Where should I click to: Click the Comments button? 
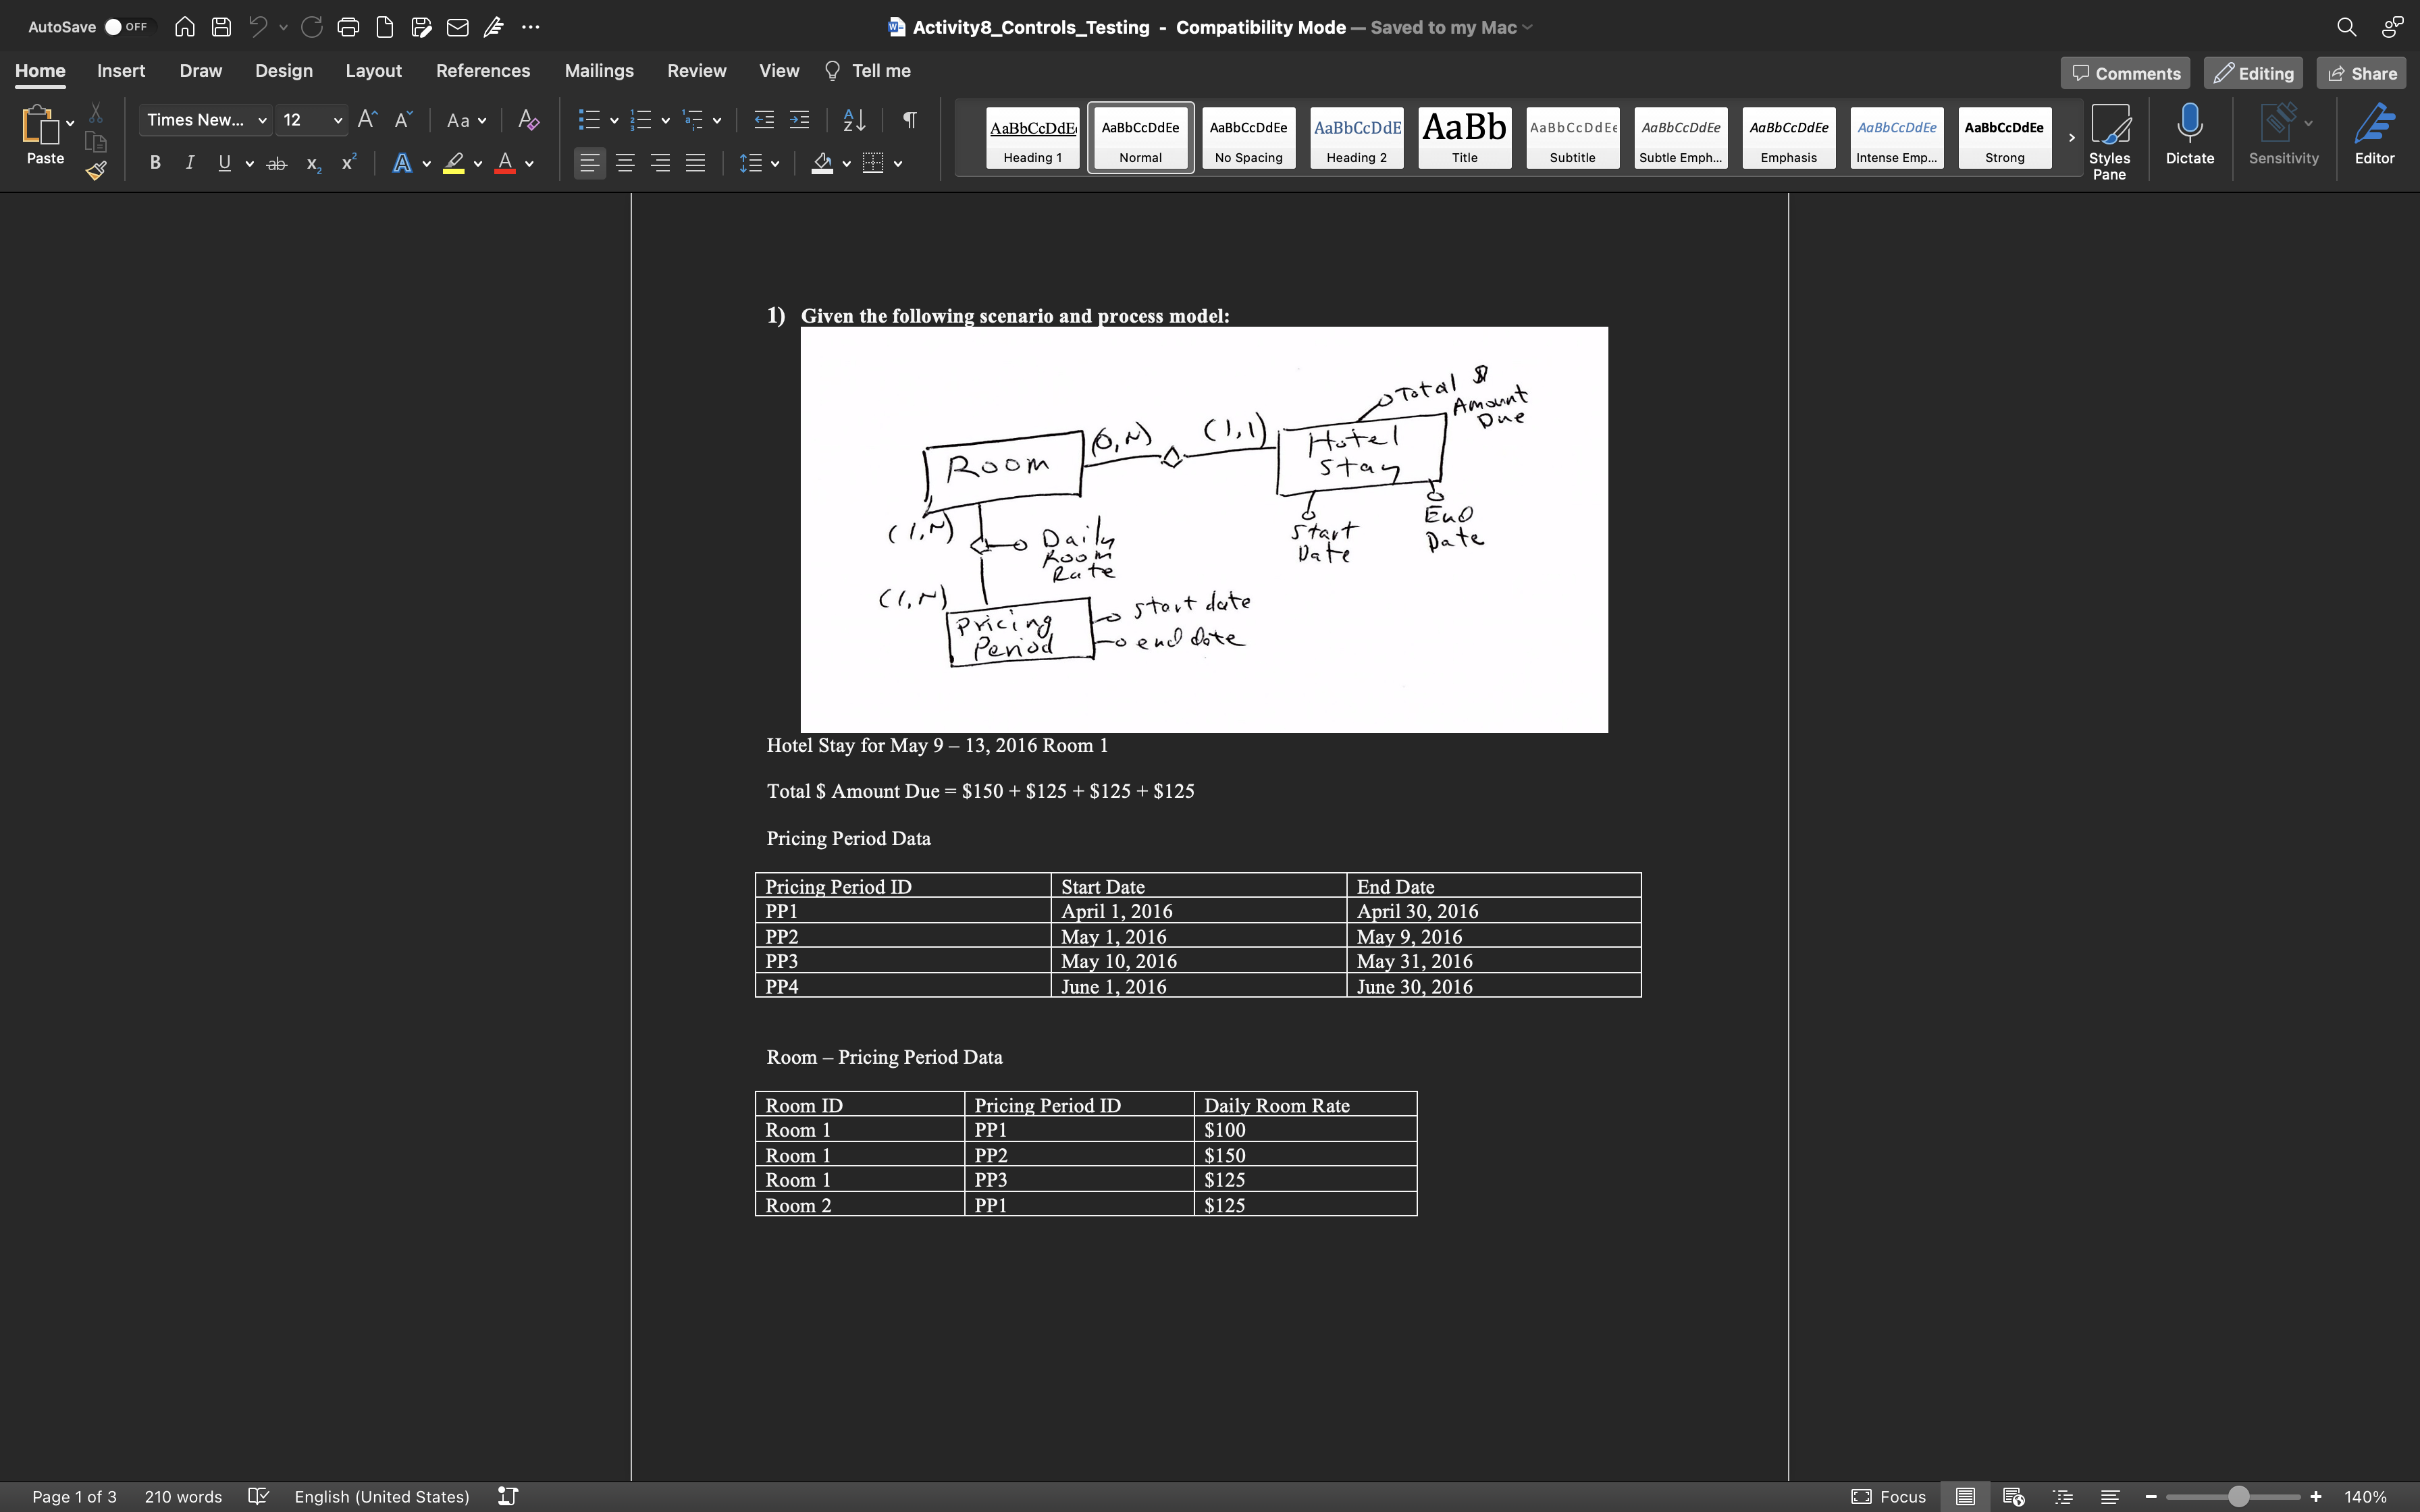click(x=2125, y=73)
